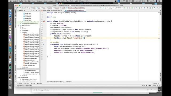The width and height of the screenshot is (171, 96).
Task: Collapse the layout folder in project tree
Action: 20,32
